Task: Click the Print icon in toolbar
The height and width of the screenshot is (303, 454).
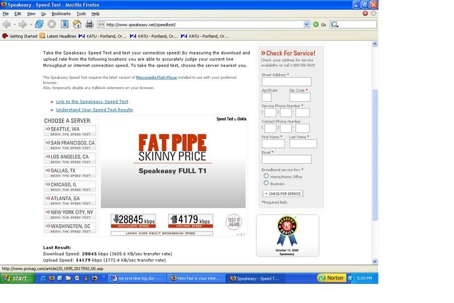Action: pyautogui.click(x=90, y=24)
